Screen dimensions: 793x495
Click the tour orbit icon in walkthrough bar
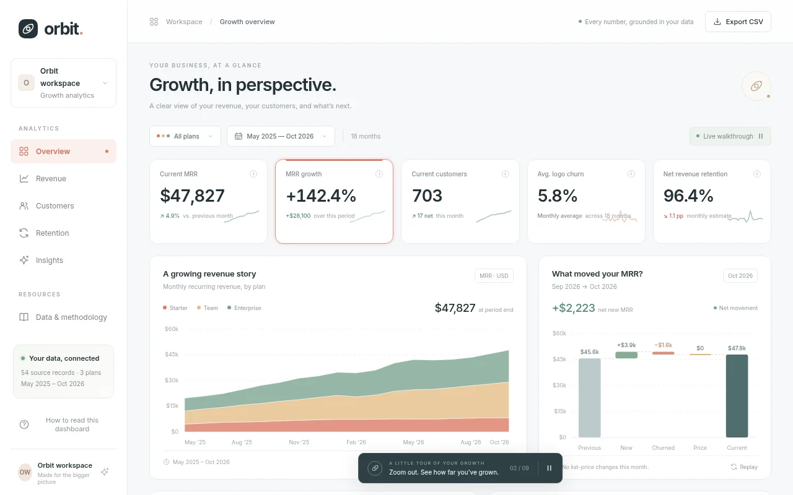click(x=375, y=468)
